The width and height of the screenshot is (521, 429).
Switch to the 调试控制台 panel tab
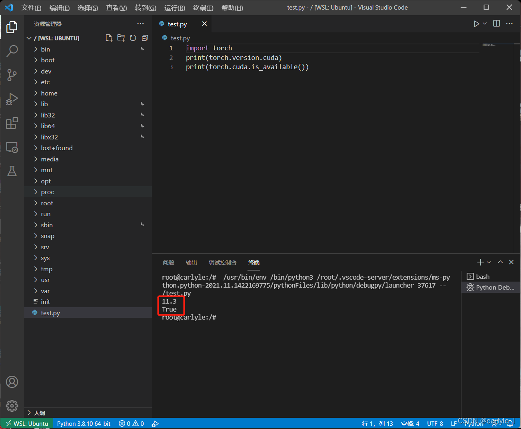[223, 262]
